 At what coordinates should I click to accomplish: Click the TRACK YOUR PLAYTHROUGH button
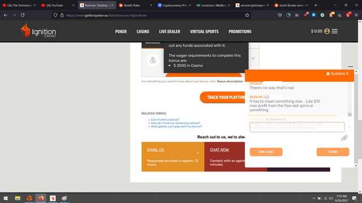pos(222,98)
